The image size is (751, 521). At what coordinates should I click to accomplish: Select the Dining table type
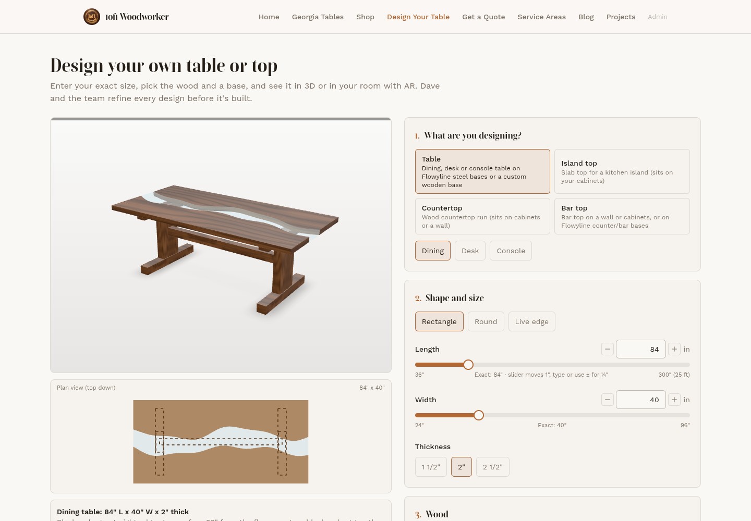coord(433,251)
